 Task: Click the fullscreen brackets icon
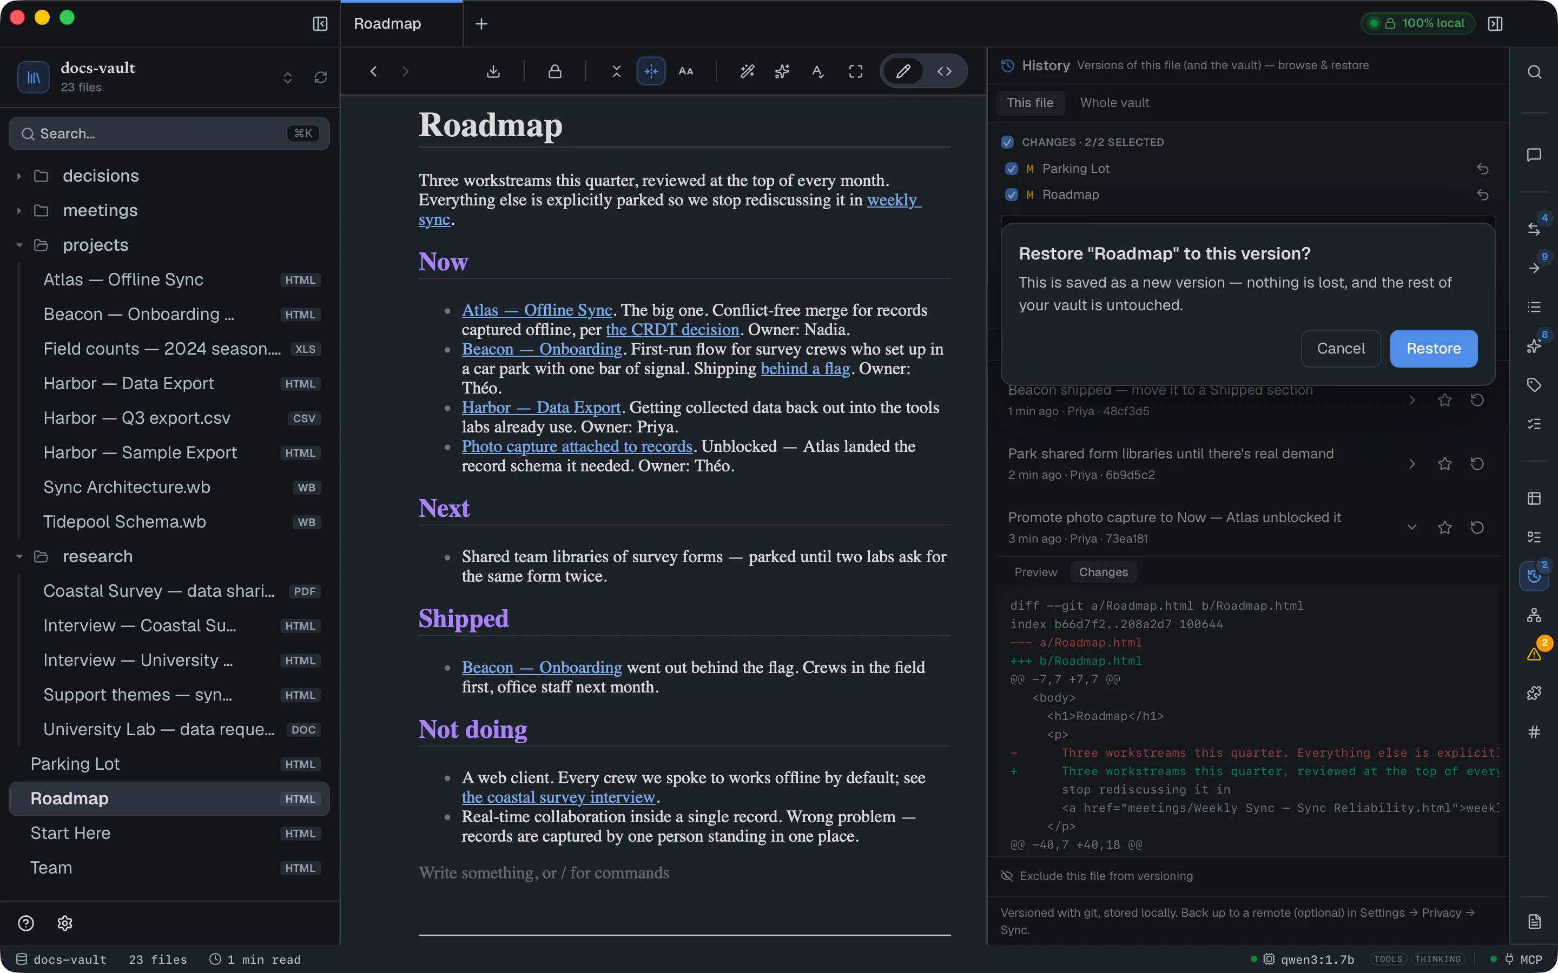point(856,71)
